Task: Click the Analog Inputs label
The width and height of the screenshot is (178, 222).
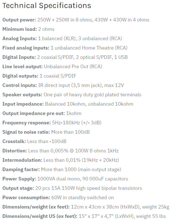Action: pyautogui.click(x=20, y=39)
